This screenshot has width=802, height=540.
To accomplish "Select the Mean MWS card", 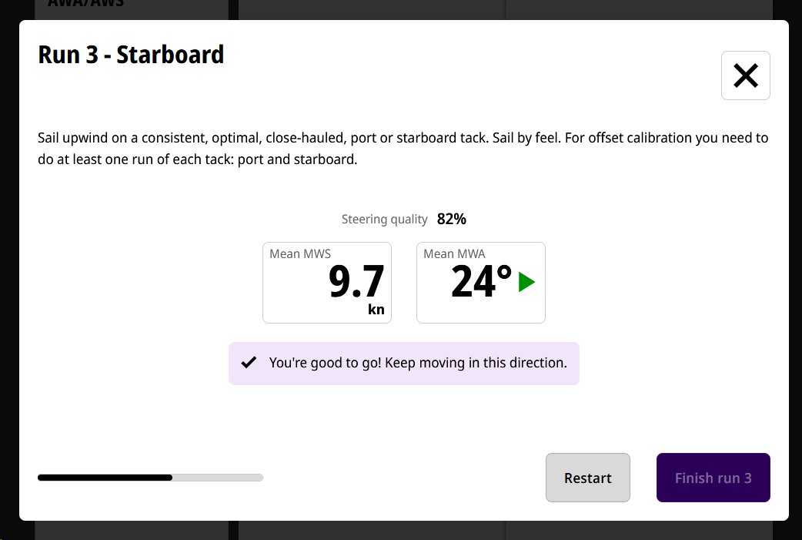I will (327, 283).
